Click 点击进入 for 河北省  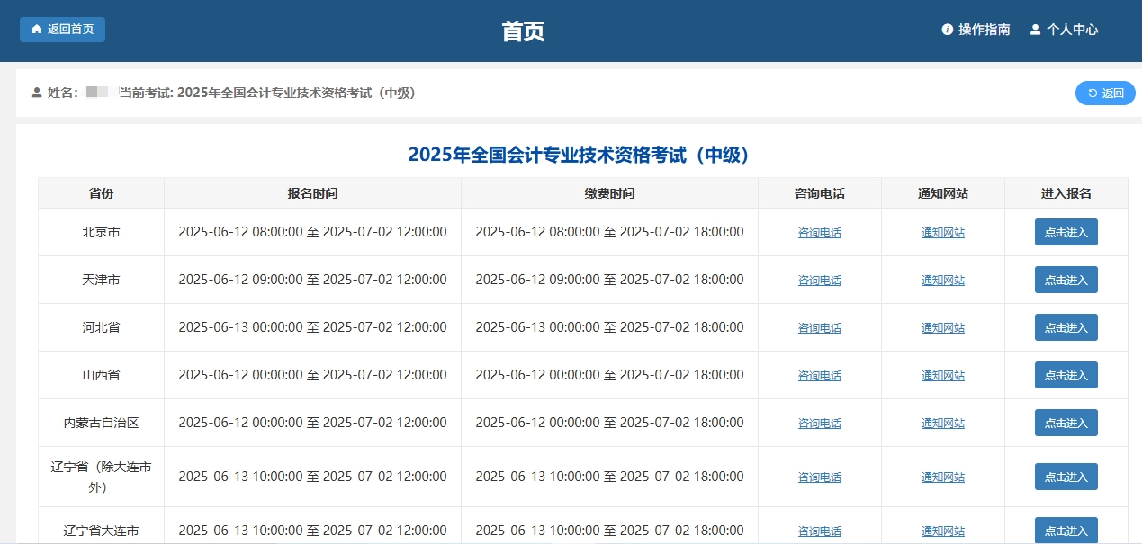(x=1066, y=327)
